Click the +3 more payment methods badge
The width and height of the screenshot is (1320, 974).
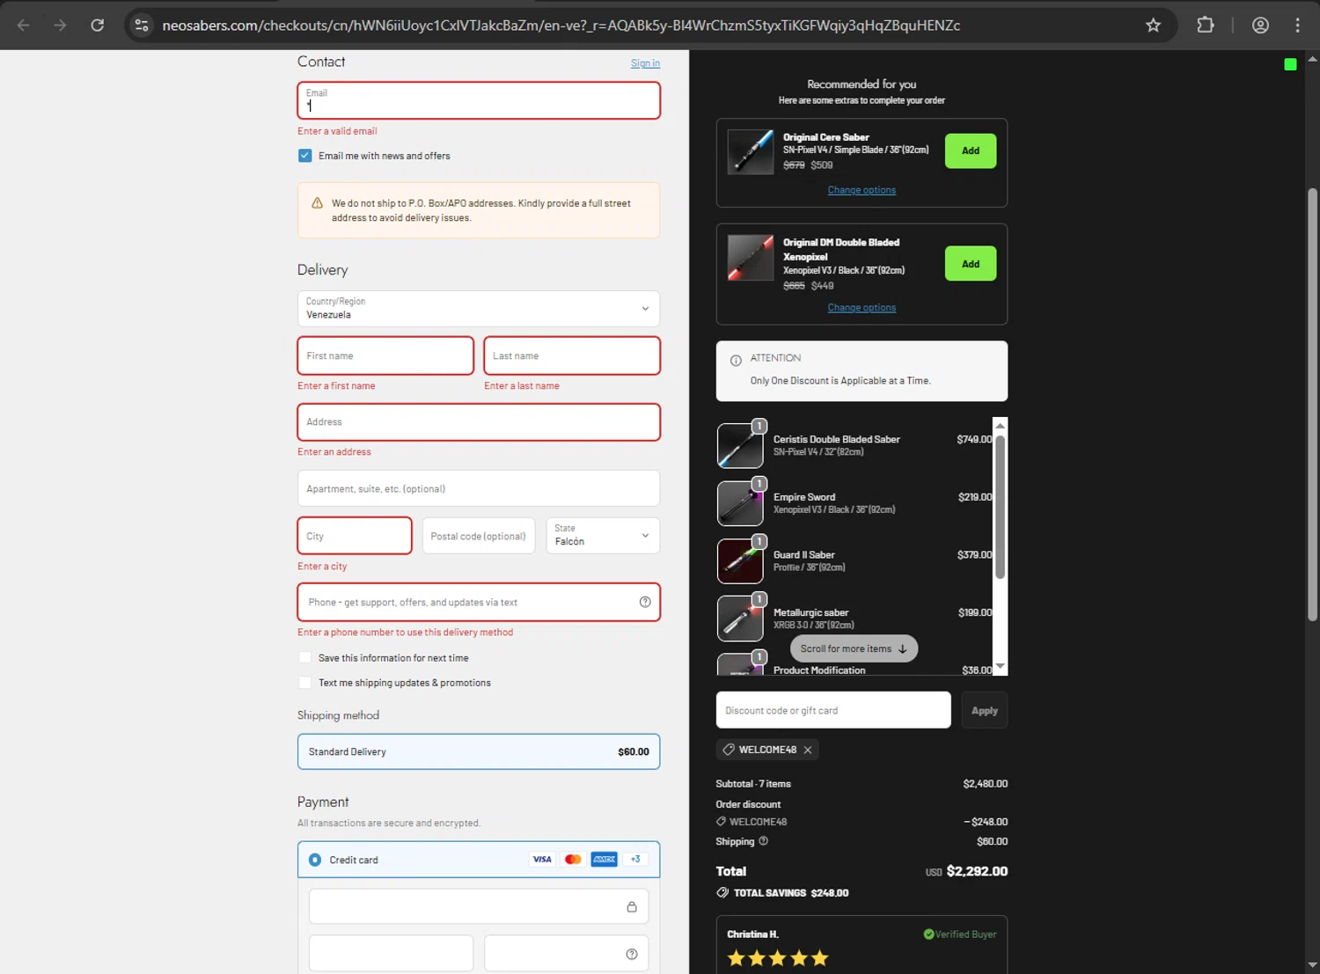click(635, 860)
